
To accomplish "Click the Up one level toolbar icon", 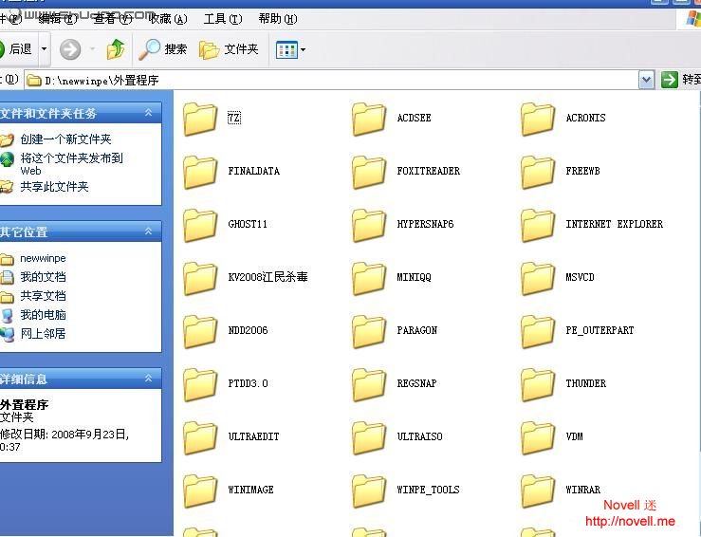I will point(116,49).
